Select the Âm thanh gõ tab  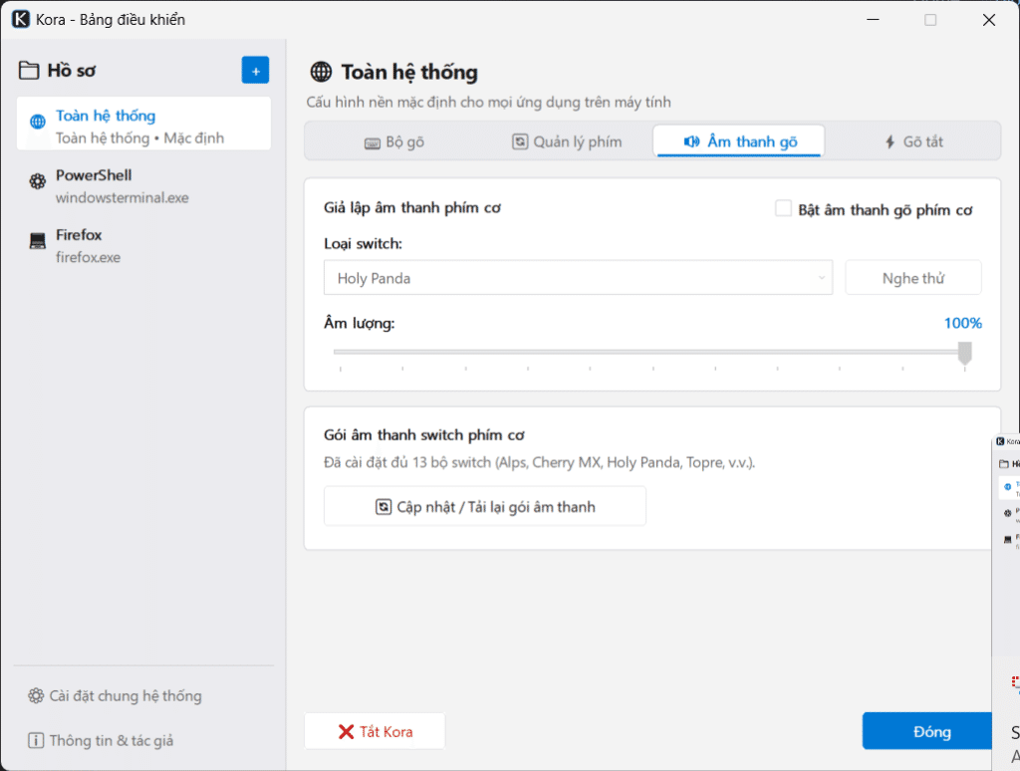(x=739, y=141)
